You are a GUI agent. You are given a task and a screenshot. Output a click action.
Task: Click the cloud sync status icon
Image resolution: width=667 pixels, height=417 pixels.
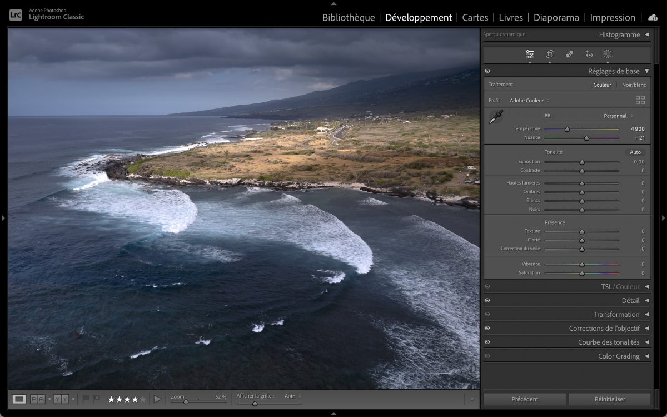[653, 17]
